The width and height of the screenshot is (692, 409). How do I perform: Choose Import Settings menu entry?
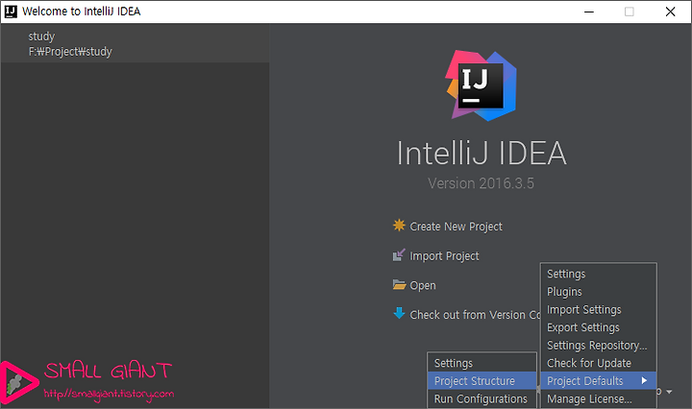point(599,309)
